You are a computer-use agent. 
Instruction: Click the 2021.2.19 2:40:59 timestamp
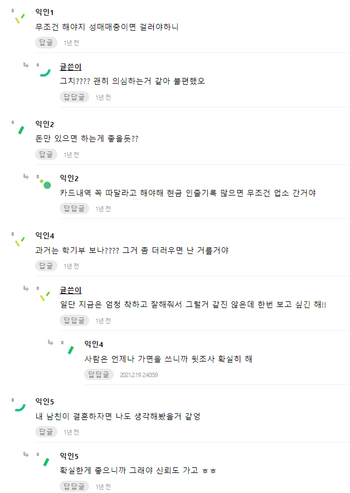point(139,375)
